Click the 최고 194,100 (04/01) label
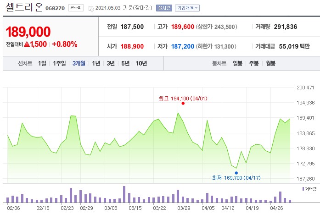 183,99
